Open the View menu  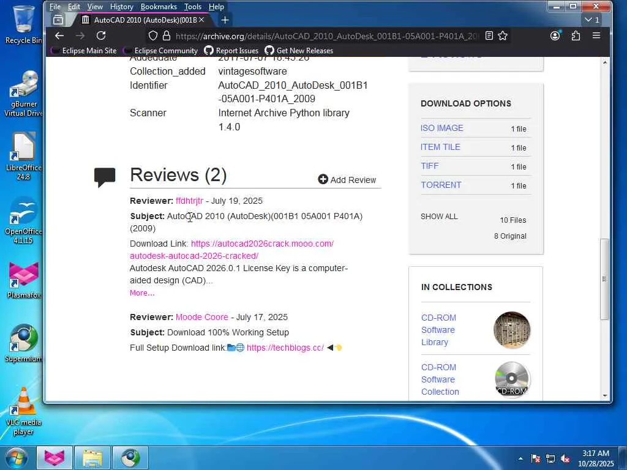tap(95, 7)
